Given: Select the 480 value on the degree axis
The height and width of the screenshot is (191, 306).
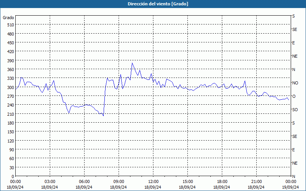Looking at the screenshot, I should coord(11,34).
